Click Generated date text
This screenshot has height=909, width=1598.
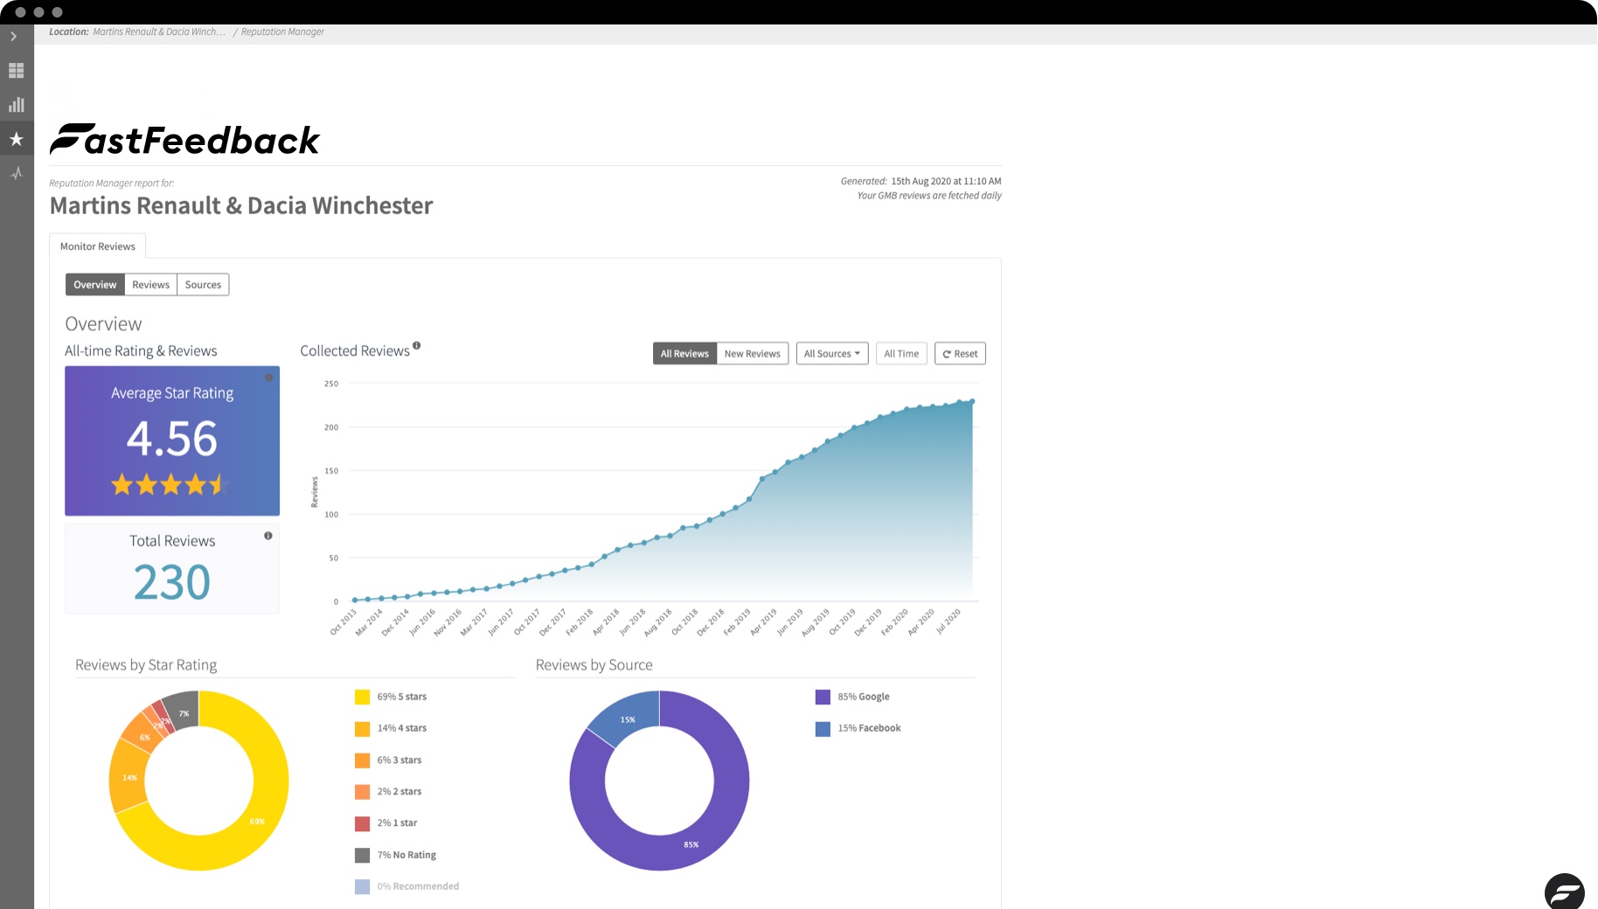pos(921,181)
